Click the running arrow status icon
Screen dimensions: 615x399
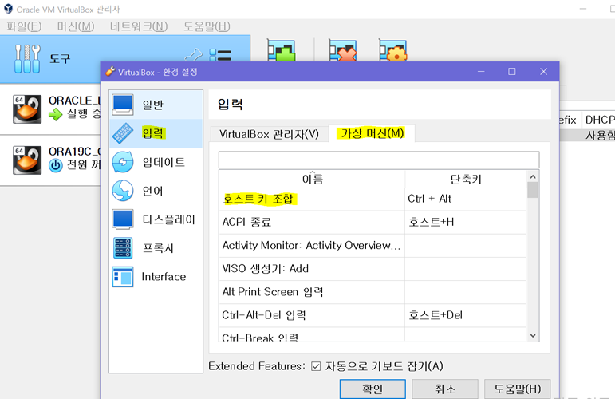click(56, 115)
